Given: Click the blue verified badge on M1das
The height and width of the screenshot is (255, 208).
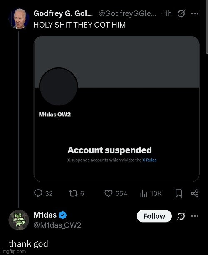Looking at the screenshot, I should click(63, 215).
